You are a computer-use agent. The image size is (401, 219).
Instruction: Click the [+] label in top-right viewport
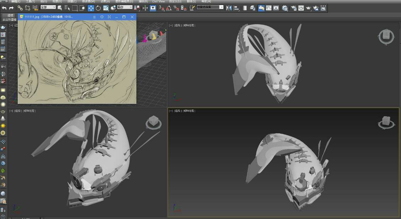click(171, 26)
